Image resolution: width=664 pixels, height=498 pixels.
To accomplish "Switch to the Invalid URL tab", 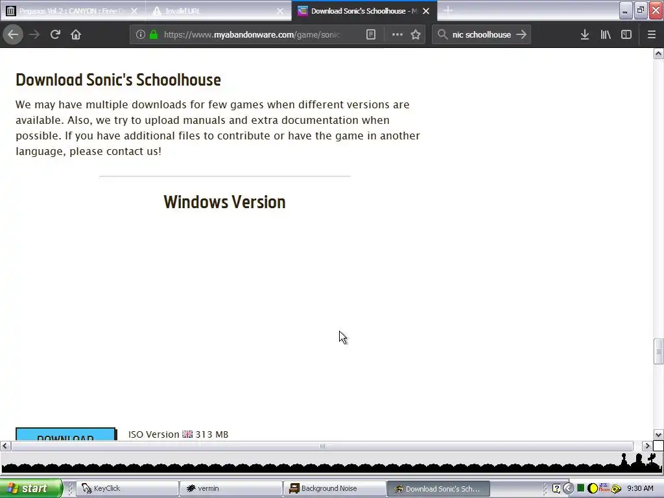I will pyautogui.click(x=219, y=11).
